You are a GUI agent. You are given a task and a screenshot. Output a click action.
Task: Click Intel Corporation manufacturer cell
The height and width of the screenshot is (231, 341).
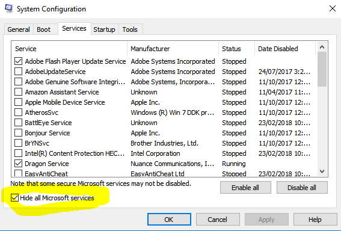click(155, 153)
